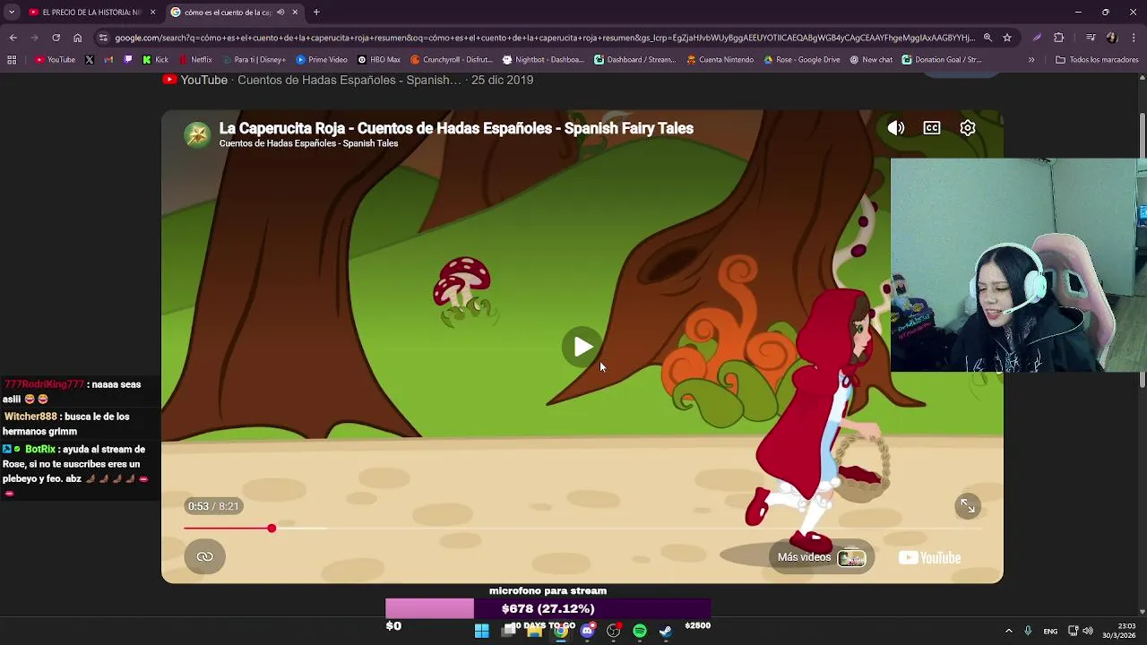Open the Cuentos de Hadas Españoles channel name
This screenshot has height=645, width=1147.
tap(308, 143)
